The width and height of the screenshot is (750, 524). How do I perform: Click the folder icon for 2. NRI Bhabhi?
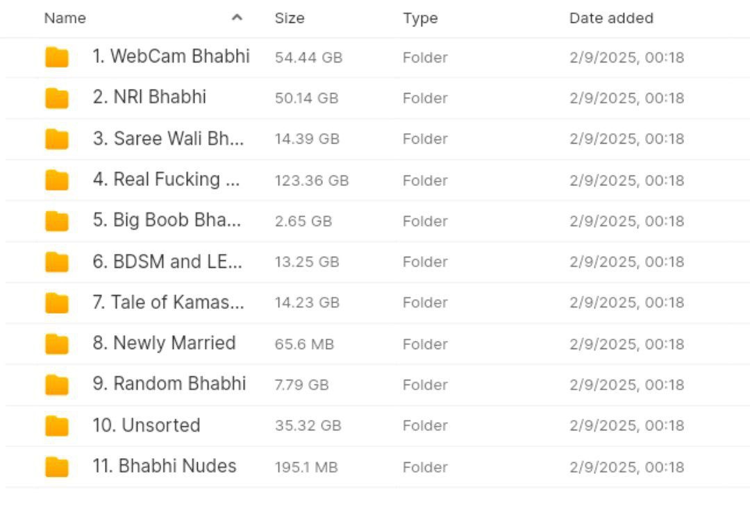(56, 98)
